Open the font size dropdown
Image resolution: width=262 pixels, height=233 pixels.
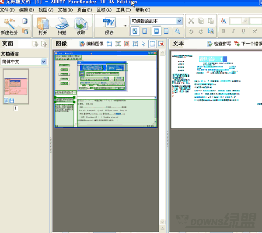pyautogui.click(x=245, y=21)
